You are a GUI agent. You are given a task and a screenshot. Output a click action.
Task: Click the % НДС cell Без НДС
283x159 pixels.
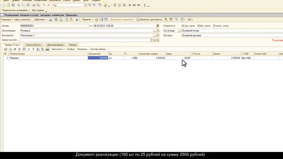[247, 58]
